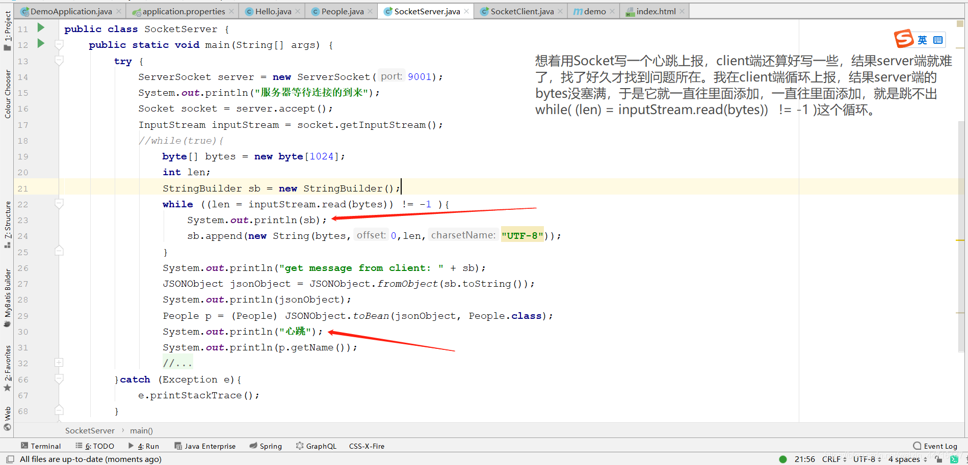968x465 pixels.
Task: Toggle the Favorites side panel
Action: coord(7,368)
